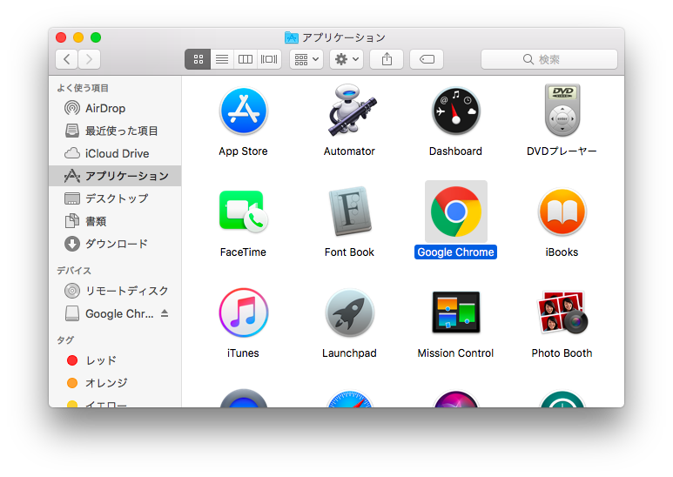Click the Photo Booth name label

pos(562,353)
